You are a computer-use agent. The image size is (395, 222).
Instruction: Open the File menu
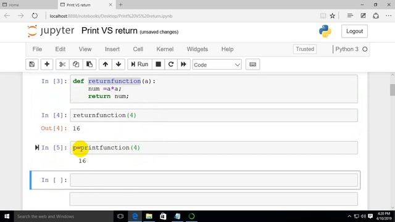37,49
